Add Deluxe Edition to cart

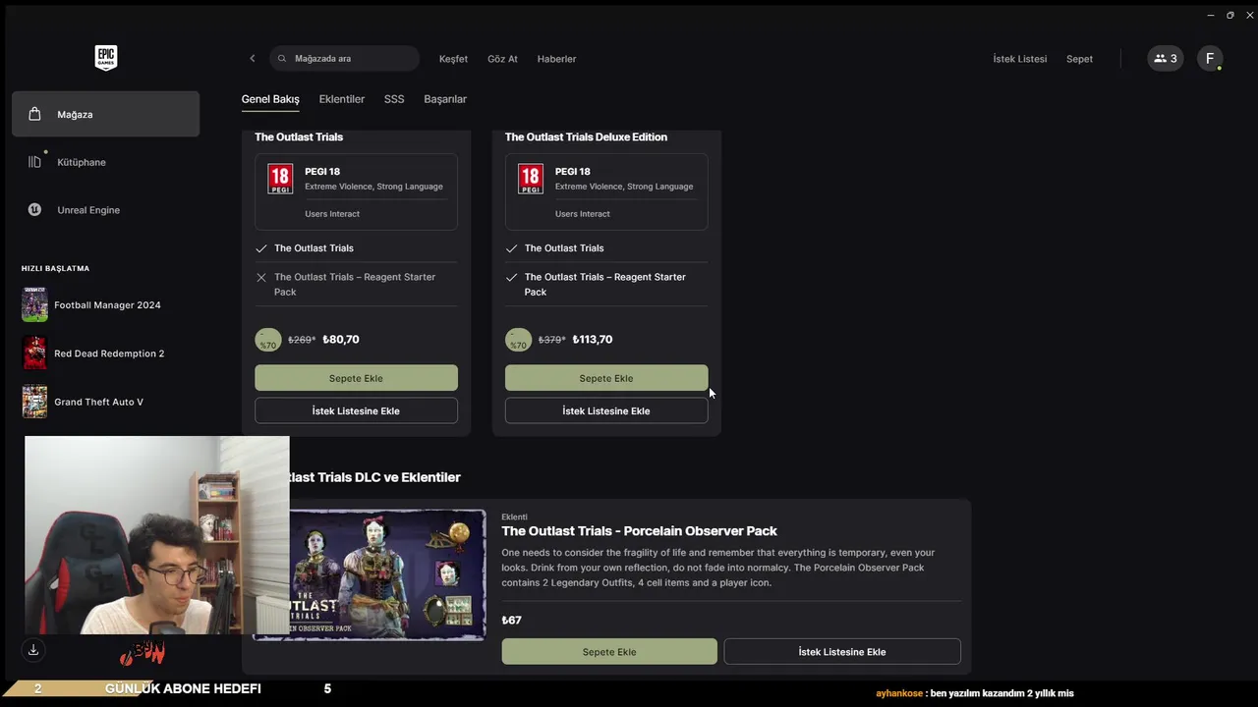coord(606,378)
